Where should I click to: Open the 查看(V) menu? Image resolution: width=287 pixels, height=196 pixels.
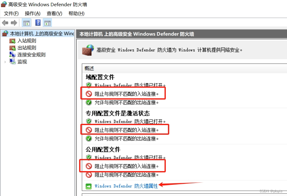[x=54, y=13]
